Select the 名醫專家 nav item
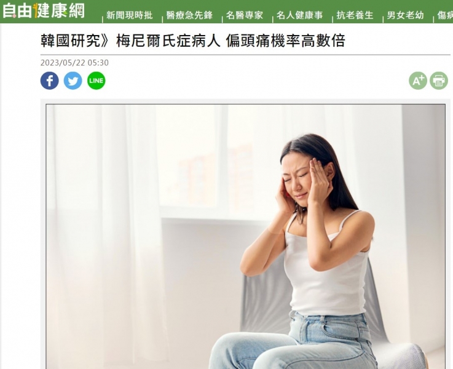 pos(245,15)
